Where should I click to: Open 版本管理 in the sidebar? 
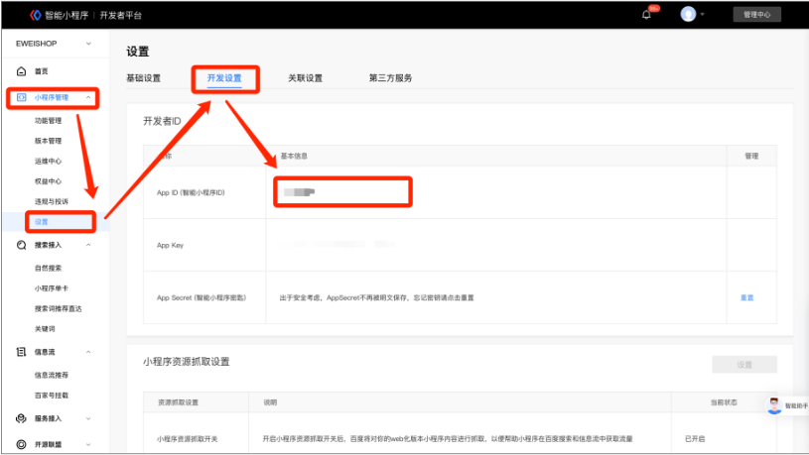[48, 141]
